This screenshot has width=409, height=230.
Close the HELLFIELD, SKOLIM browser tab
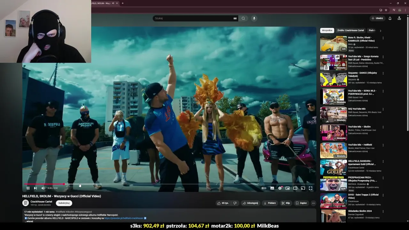[117, 3]
